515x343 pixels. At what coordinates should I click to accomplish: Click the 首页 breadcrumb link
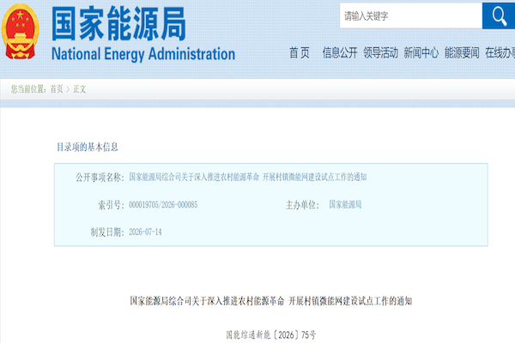tap(57, 89)
